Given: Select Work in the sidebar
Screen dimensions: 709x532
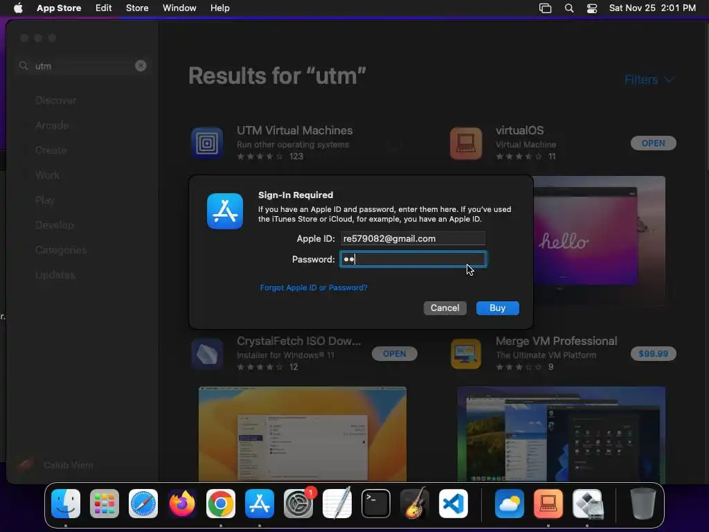Looking at the screenshot, I should point(48,175).
